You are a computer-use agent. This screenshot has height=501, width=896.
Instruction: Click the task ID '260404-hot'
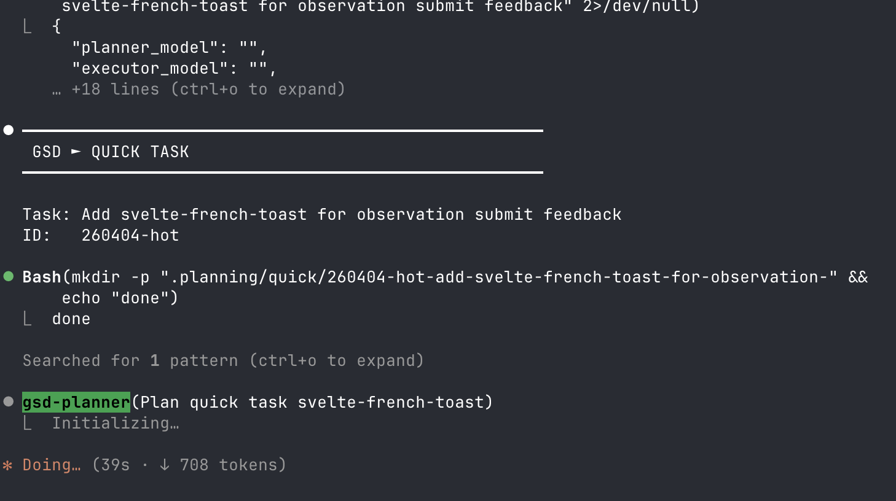pyautogui.click(x=130, y=235)
